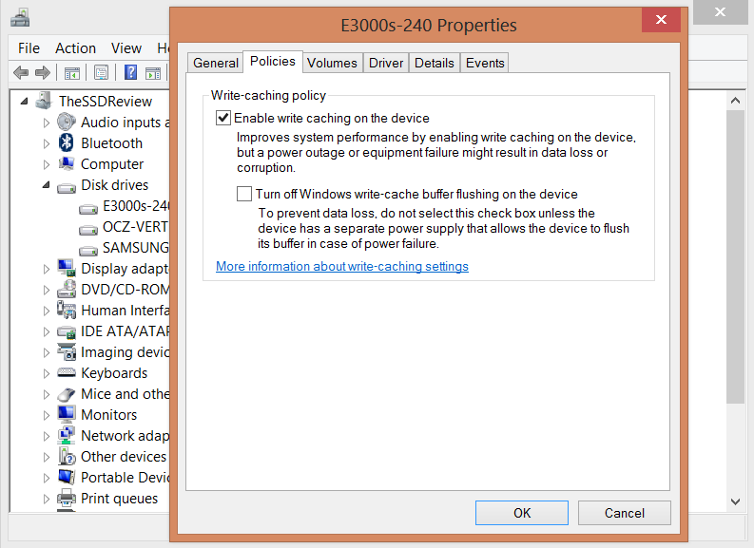Click the IDE ATA/ATAPI controllers icon
754x548 pixels.
click(x=67, y=331)
